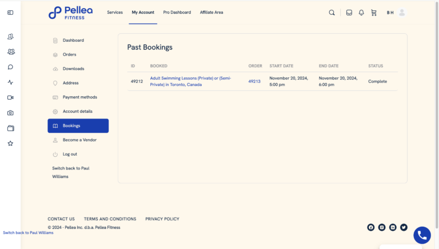This screenshot has width=439, height=249.
Task: Select the Bookings sidebar item
Action: pos(78,125)
